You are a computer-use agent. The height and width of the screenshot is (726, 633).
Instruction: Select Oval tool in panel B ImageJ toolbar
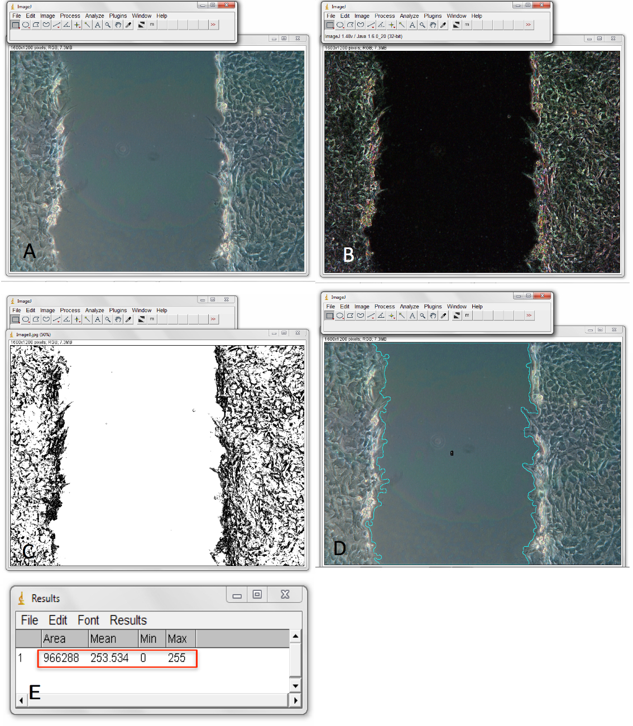click(x=340, y=25)
